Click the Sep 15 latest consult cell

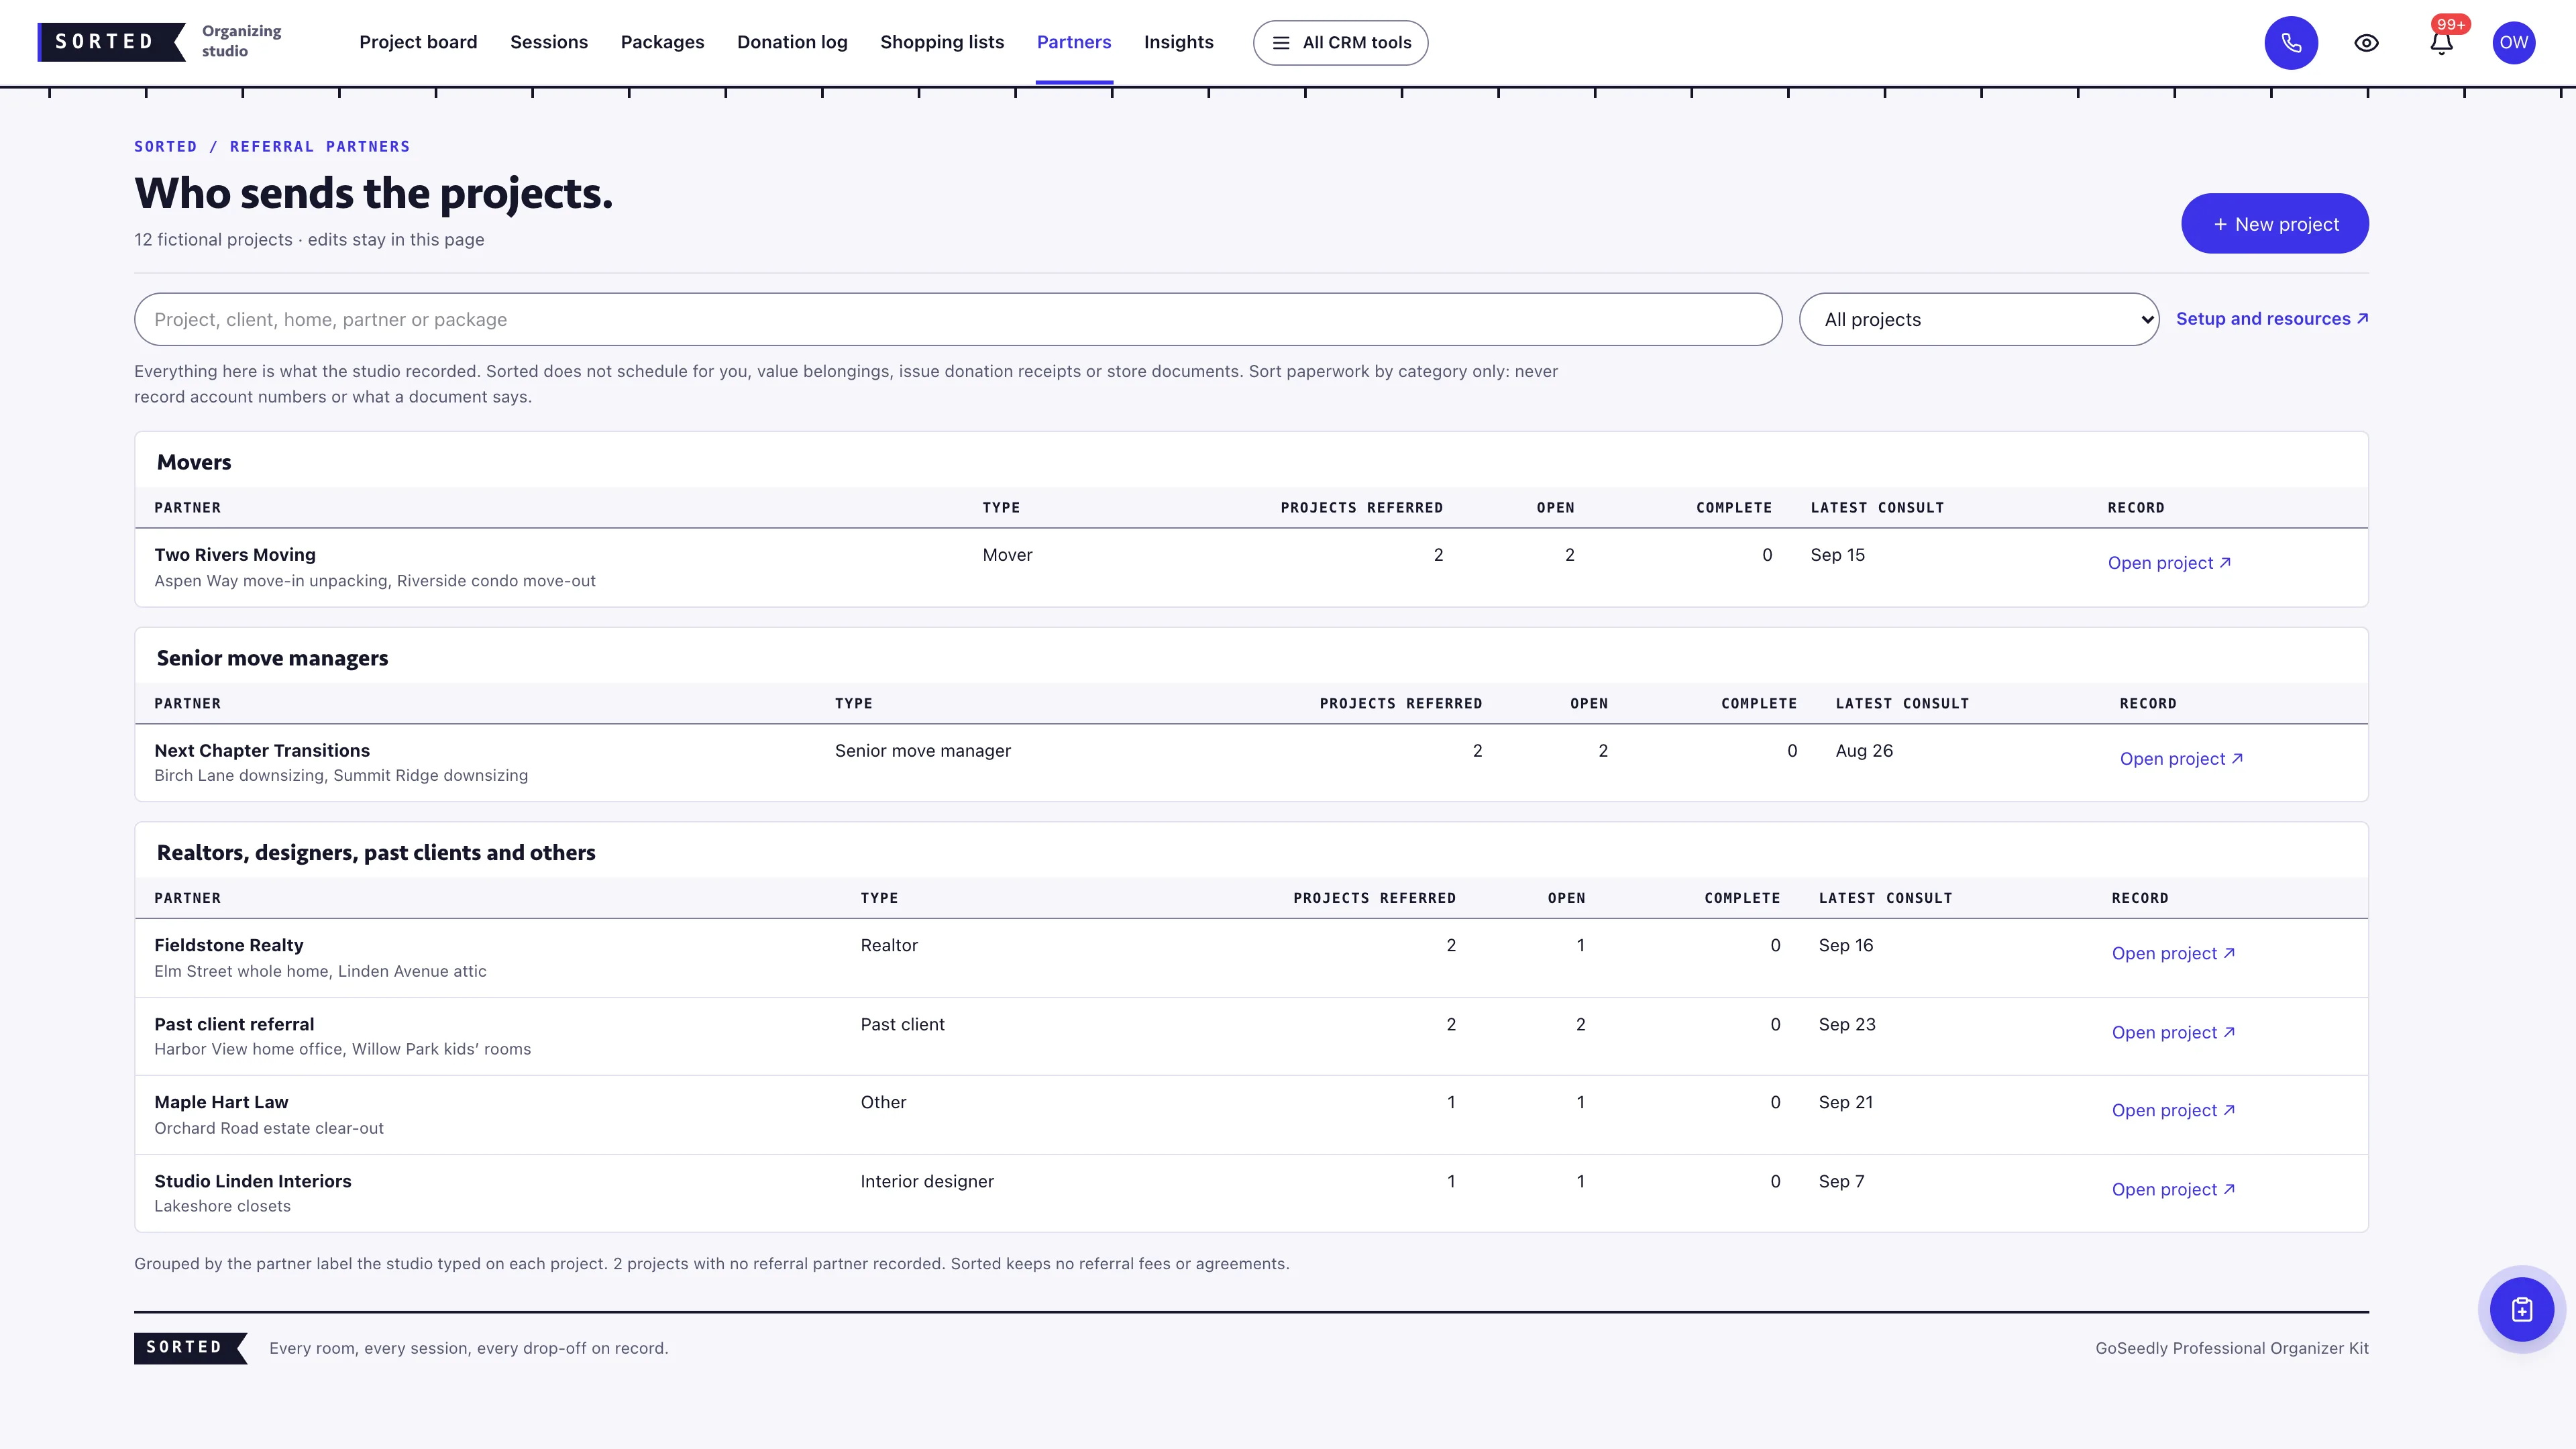point(1837,555)
